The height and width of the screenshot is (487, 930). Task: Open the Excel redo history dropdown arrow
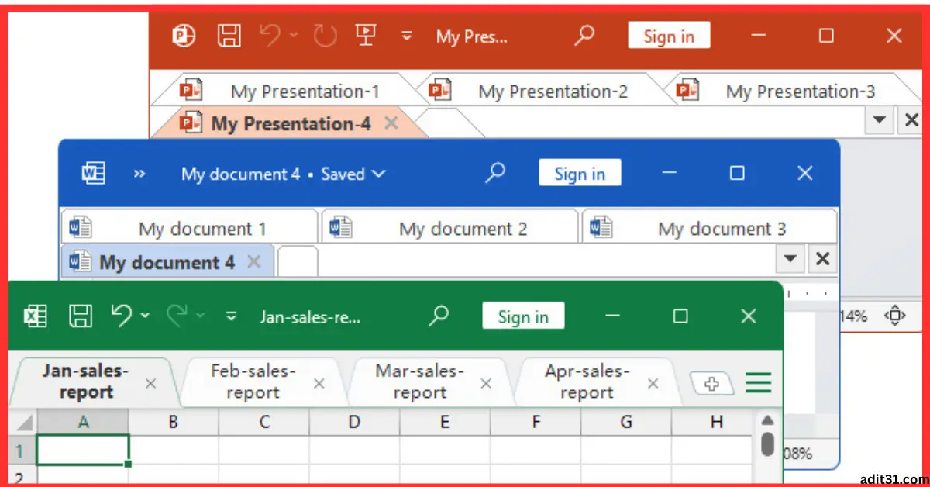coord(200,316)
